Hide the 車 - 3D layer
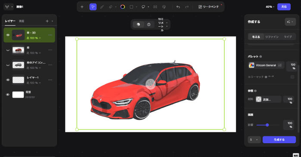This screenshot has width=301, height=157. click(x=8, y=35)
